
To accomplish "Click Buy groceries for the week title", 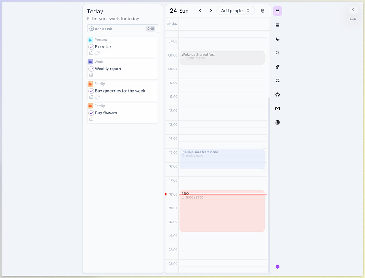I will pos(120,91).
